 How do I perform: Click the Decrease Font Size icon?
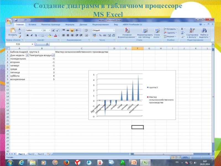[x=57, y=30]
